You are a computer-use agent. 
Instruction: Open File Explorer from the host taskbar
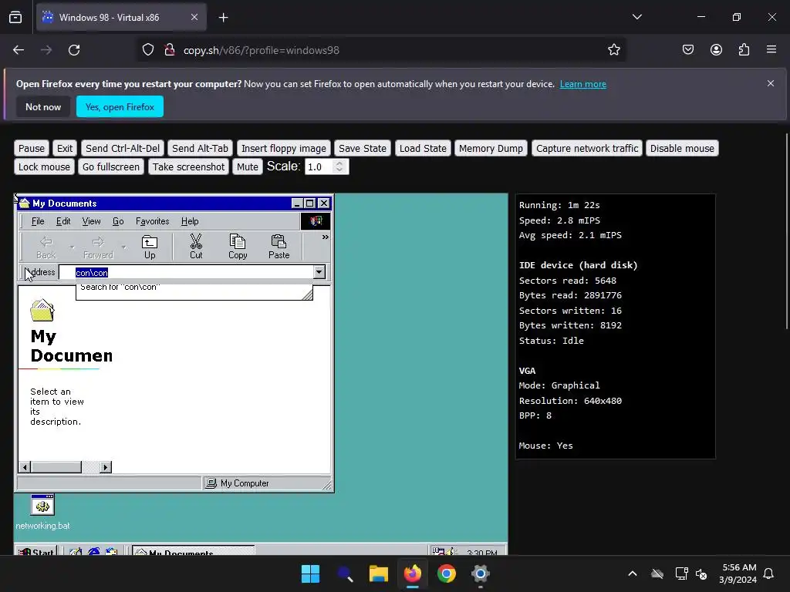point(378,573)
